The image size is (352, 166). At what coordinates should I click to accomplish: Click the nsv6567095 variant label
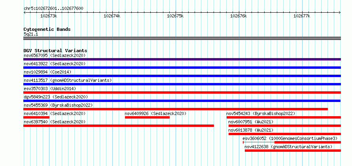click(55, 55)
